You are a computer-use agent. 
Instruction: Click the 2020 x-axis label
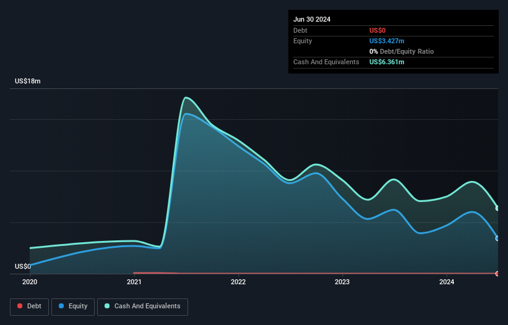(30, 282)
